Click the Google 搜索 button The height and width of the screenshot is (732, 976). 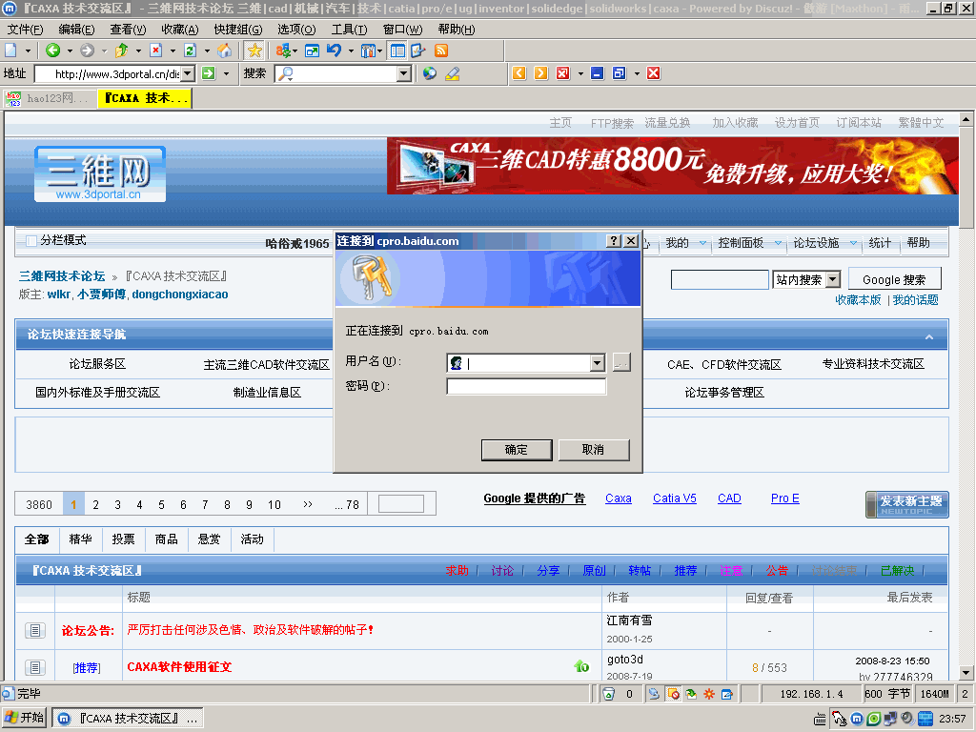(x=894, y=280)
